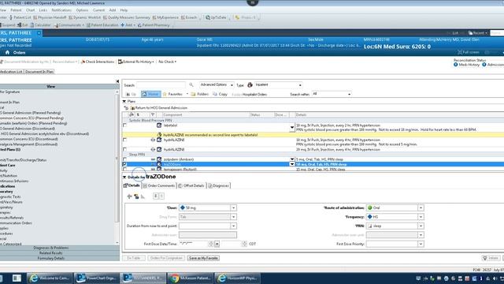Image resolution: width=504 pixels, height=284 pixels.
Task: Open the Dynamic Worklist toolbar item
Action: [84, 17]
